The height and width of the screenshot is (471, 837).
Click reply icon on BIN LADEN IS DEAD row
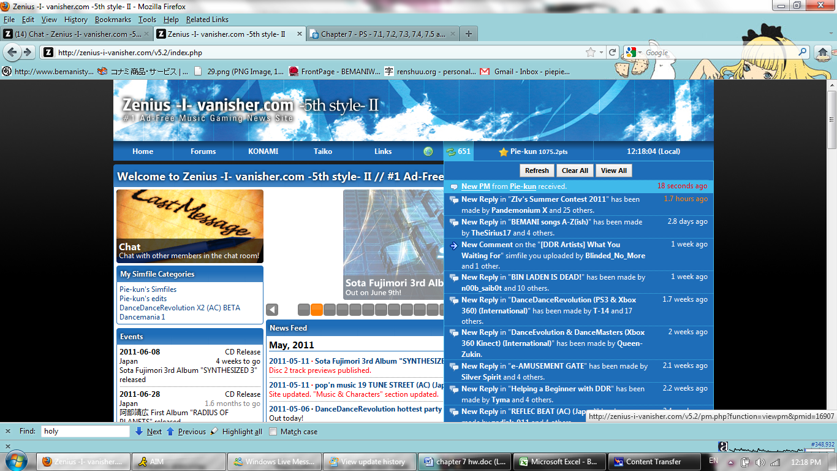click(x=454, y=278)
